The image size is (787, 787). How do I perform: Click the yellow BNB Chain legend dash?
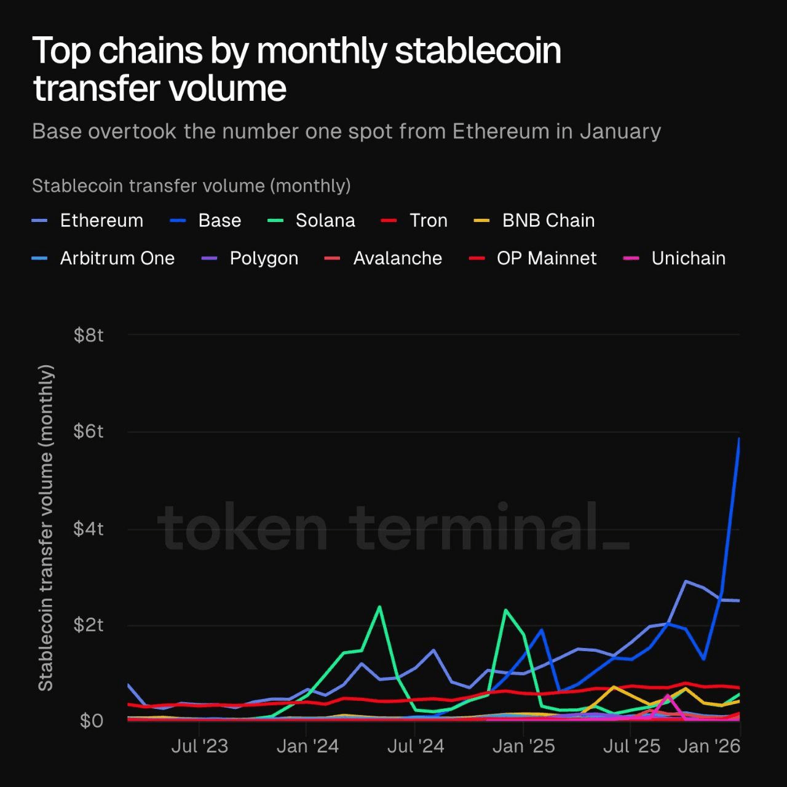(482, 221)
